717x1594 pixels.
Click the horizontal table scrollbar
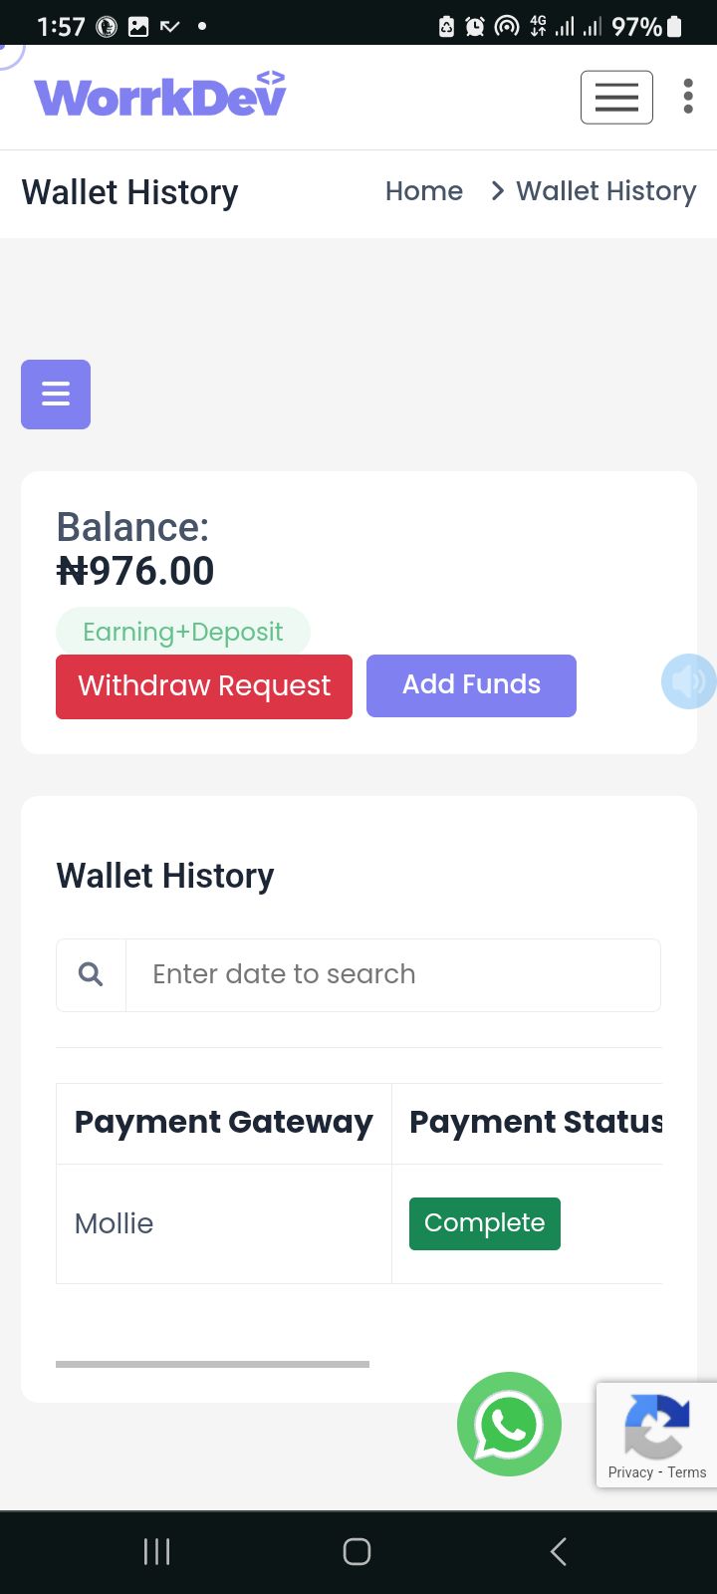click(212, 1364)
